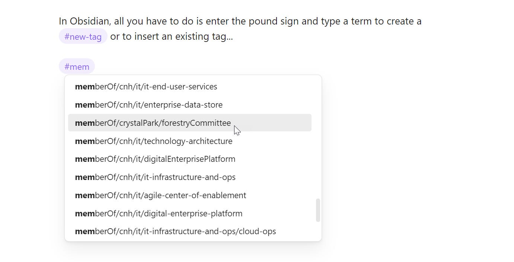This screenshot has width=514, height=262.
Task: Click the text 'or to insert an existing tag...'
Action: (x=172, y=36)
